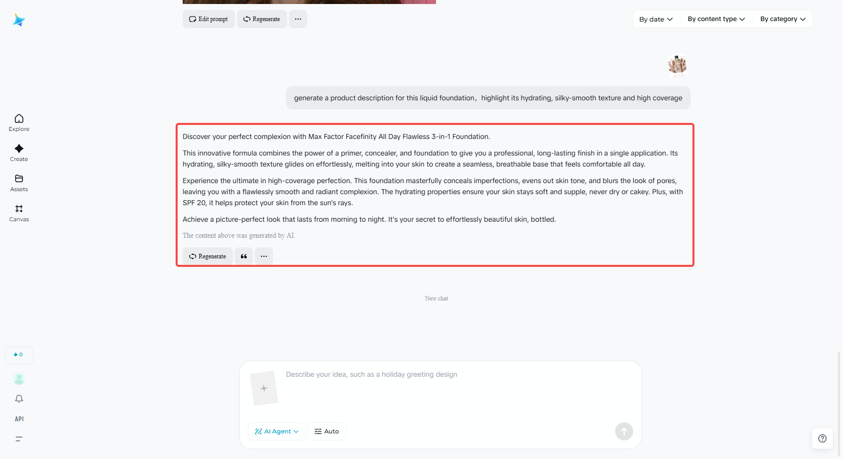The width and height of the screenshot is (843, 459).
Task: Click the 'Discover your perfect complexion' line
Action: click(336, 136)
